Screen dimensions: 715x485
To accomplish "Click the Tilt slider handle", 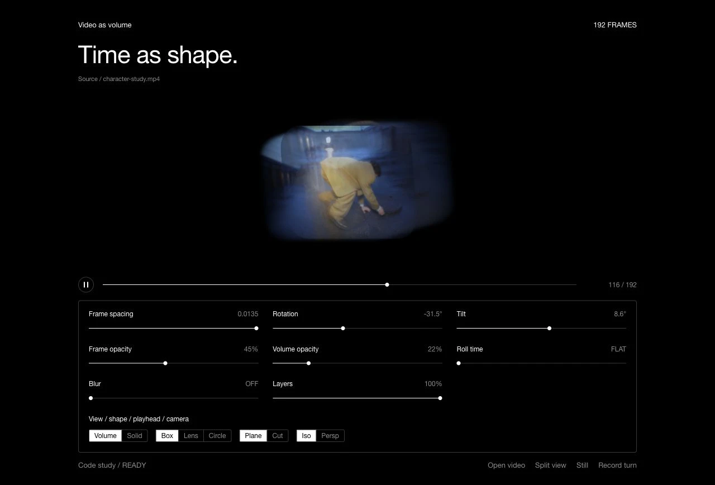I will pyautogui.click(x=550, y=329).
